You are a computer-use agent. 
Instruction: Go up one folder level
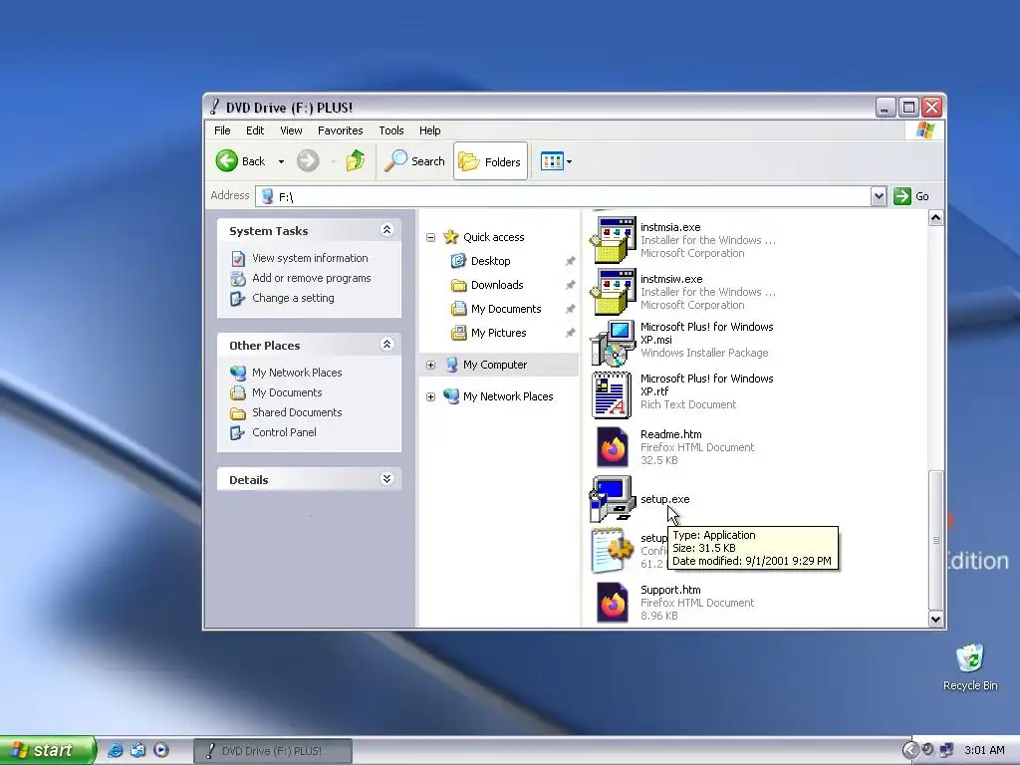[356, 160]
